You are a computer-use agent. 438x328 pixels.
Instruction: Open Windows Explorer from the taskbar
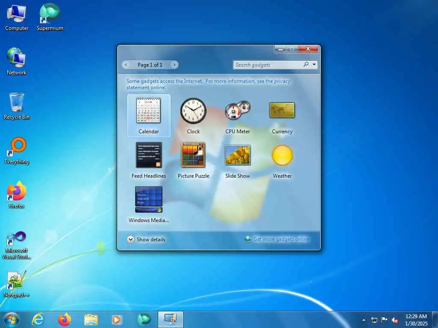tap(91, 320)
